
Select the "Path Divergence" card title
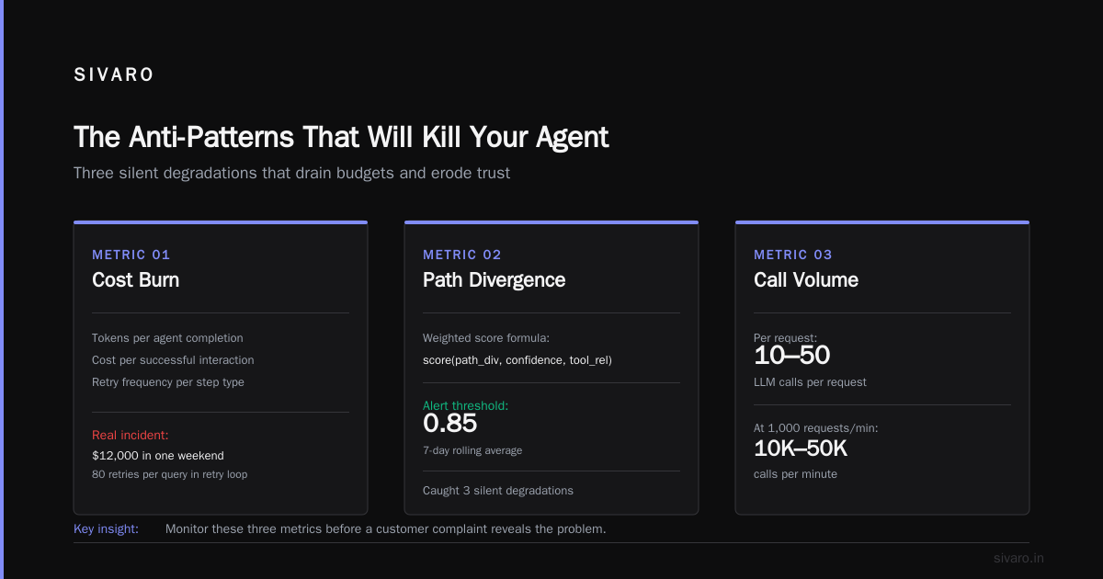[x=494, y=280]
